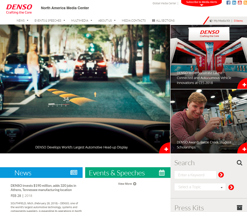Expand the CES 2018 story plus icon
Screen dimensions: 247x212
[x=244, y=85]
